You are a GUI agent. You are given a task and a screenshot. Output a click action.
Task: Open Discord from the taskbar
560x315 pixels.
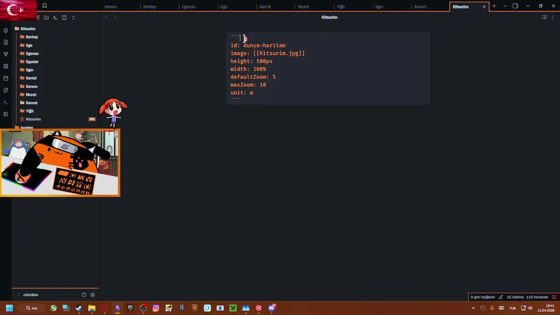point(272,308)
